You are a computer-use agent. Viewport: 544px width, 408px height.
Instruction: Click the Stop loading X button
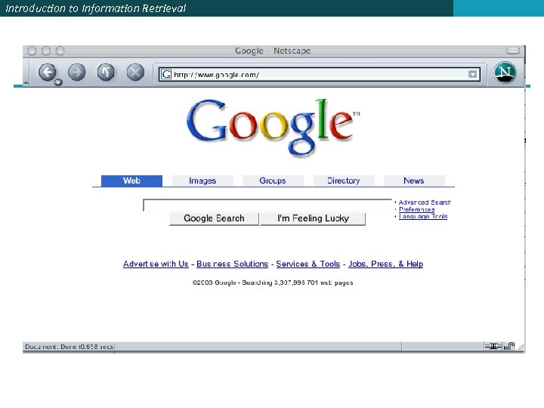[x=135, y=73]
